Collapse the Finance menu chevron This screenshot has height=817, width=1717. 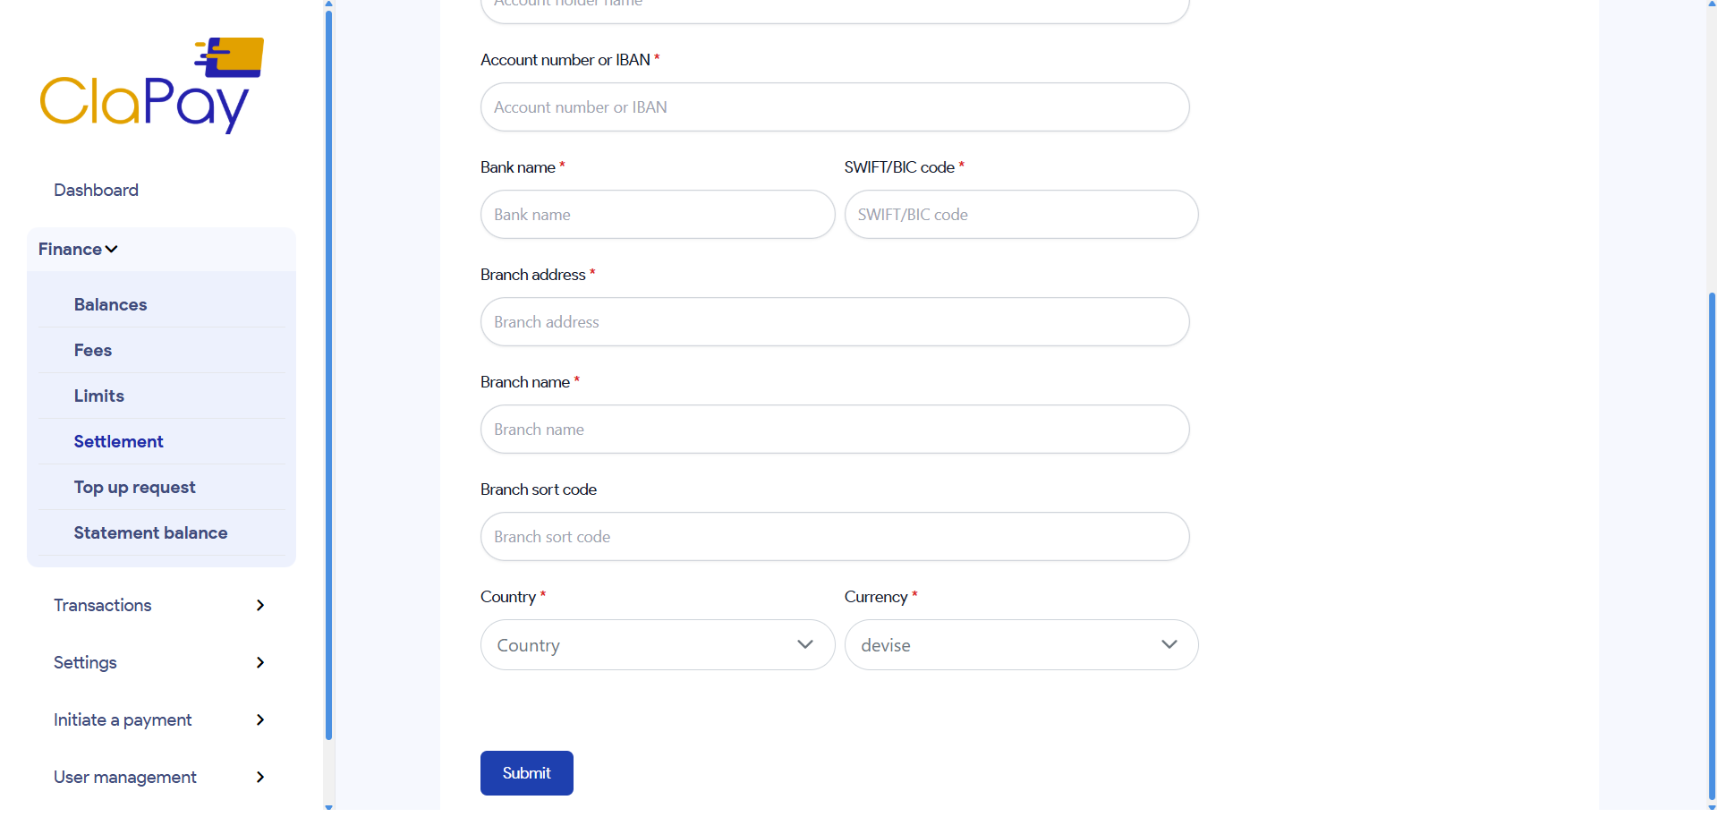[x=112, y=250]
